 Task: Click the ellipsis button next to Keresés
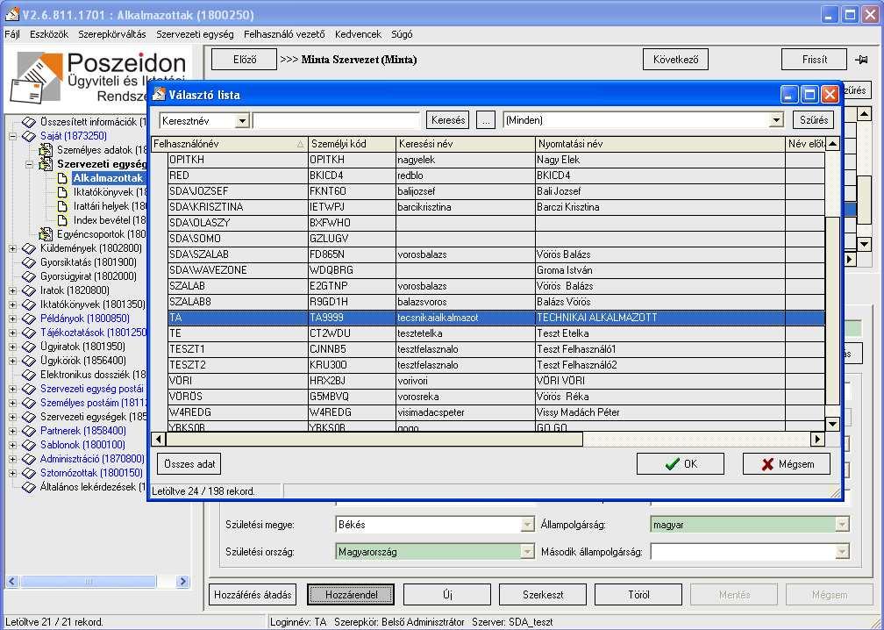point(486,120)
